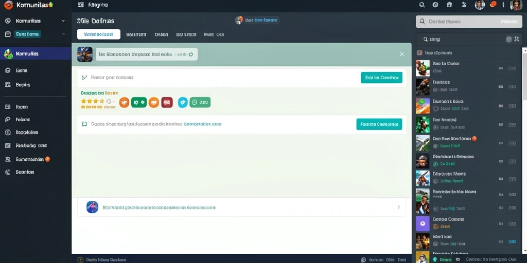
Task: Open the round clock icon in the top bar
Action: click(x=435, y=5)
